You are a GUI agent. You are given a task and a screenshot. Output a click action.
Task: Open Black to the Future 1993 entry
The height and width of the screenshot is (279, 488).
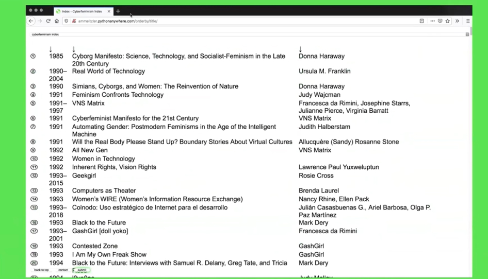(99, 223)
